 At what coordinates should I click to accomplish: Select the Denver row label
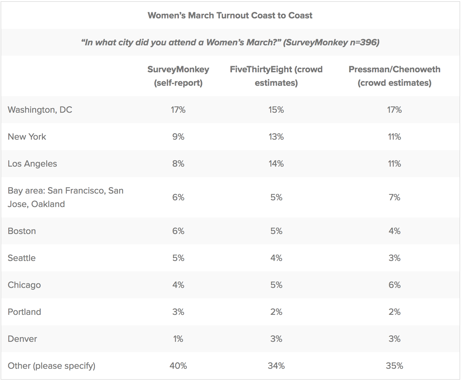click(22, 339)
